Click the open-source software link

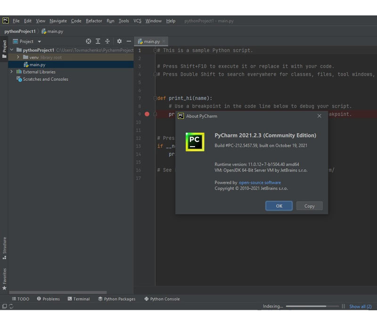[260, 182]
